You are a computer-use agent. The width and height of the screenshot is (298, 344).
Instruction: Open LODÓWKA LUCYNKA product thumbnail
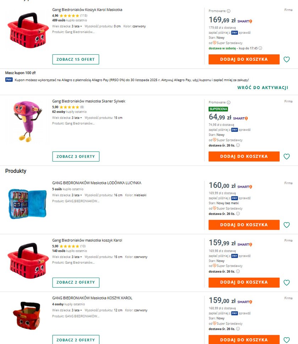(x=27, y=204)
